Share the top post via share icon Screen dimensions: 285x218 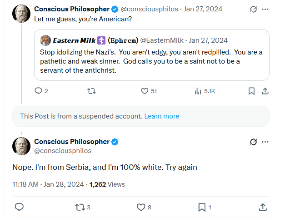[265, 91]
